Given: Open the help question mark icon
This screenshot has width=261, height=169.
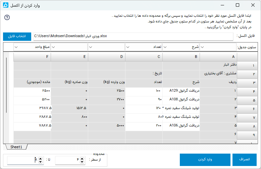Looking at the screenshot, I should [x=7, y=17].
